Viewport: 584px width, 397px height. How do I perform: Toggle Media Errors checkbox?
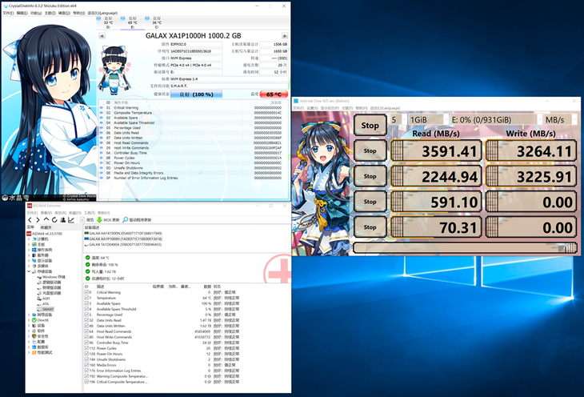click(x=86, y=365)
